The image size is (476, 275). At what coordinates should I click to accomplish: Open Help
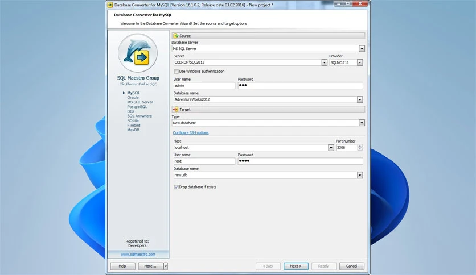(x=122, y=266)
